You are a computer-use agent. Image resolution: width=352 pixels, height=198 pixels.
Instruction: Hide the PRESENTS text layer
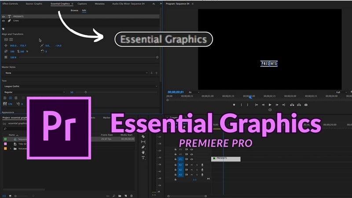pyautogui.click(x=4, y=16)
